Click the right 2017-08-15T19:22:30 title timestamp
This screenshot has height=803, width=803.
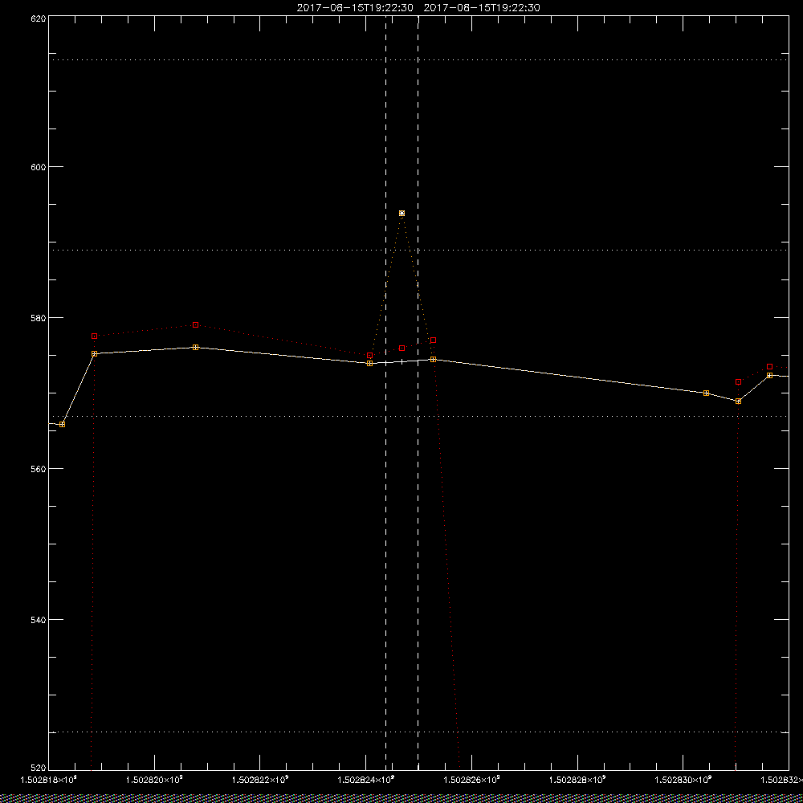coord(482,8)
